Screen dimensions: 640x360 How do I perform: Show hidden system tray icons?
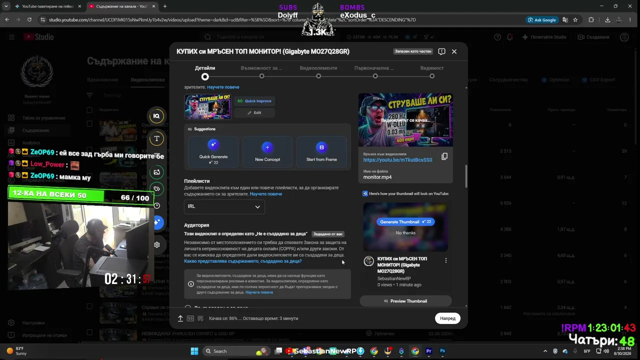point(545,351)
